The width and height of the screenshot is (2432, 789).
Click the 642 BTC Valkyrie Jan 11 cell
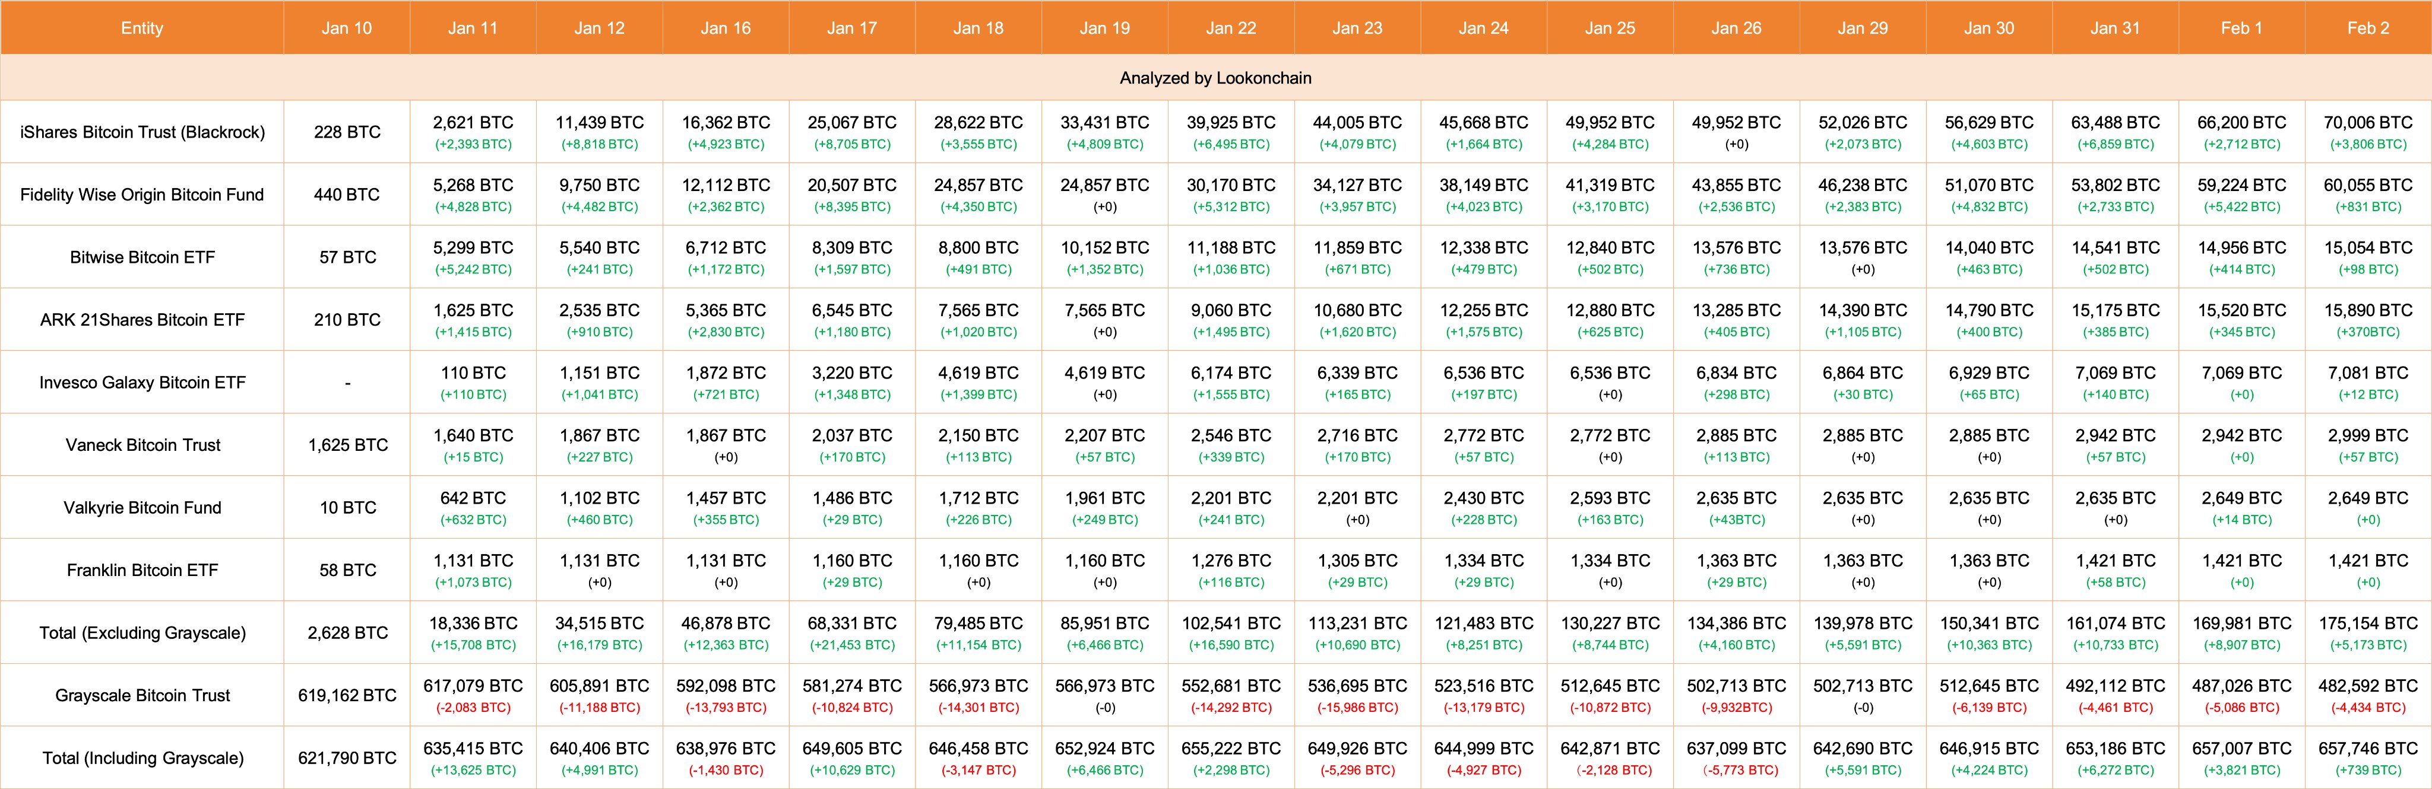coord(473,508)
